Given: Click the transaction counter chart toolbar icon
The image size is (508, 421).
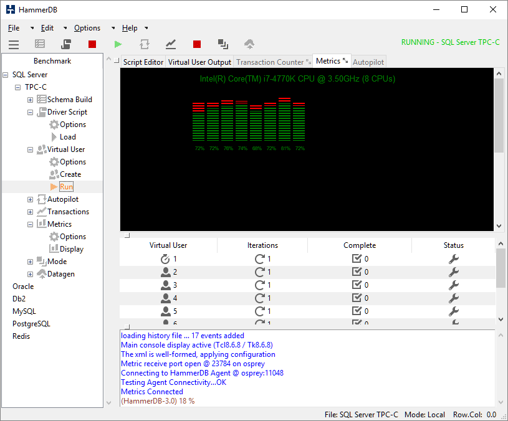Looking at the screenshot, I should point(171,44).
